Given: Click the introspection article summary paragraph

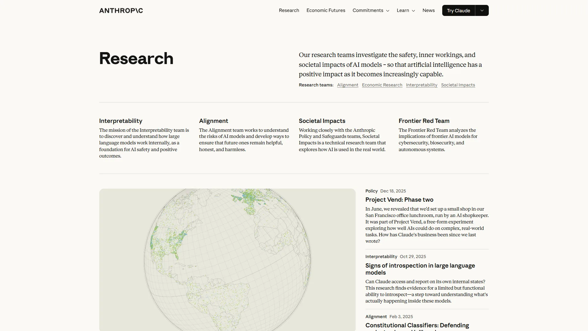Looking at the screenshot, I should 427,291.
